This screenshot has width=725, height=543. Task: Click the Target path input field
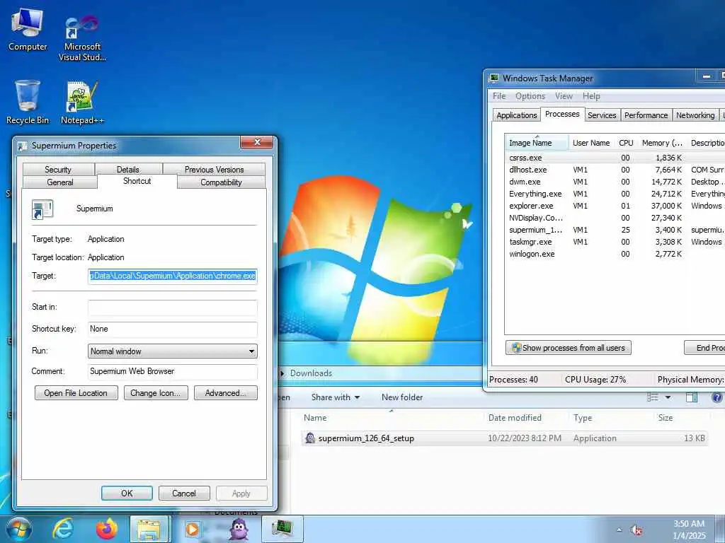(173, 276)
